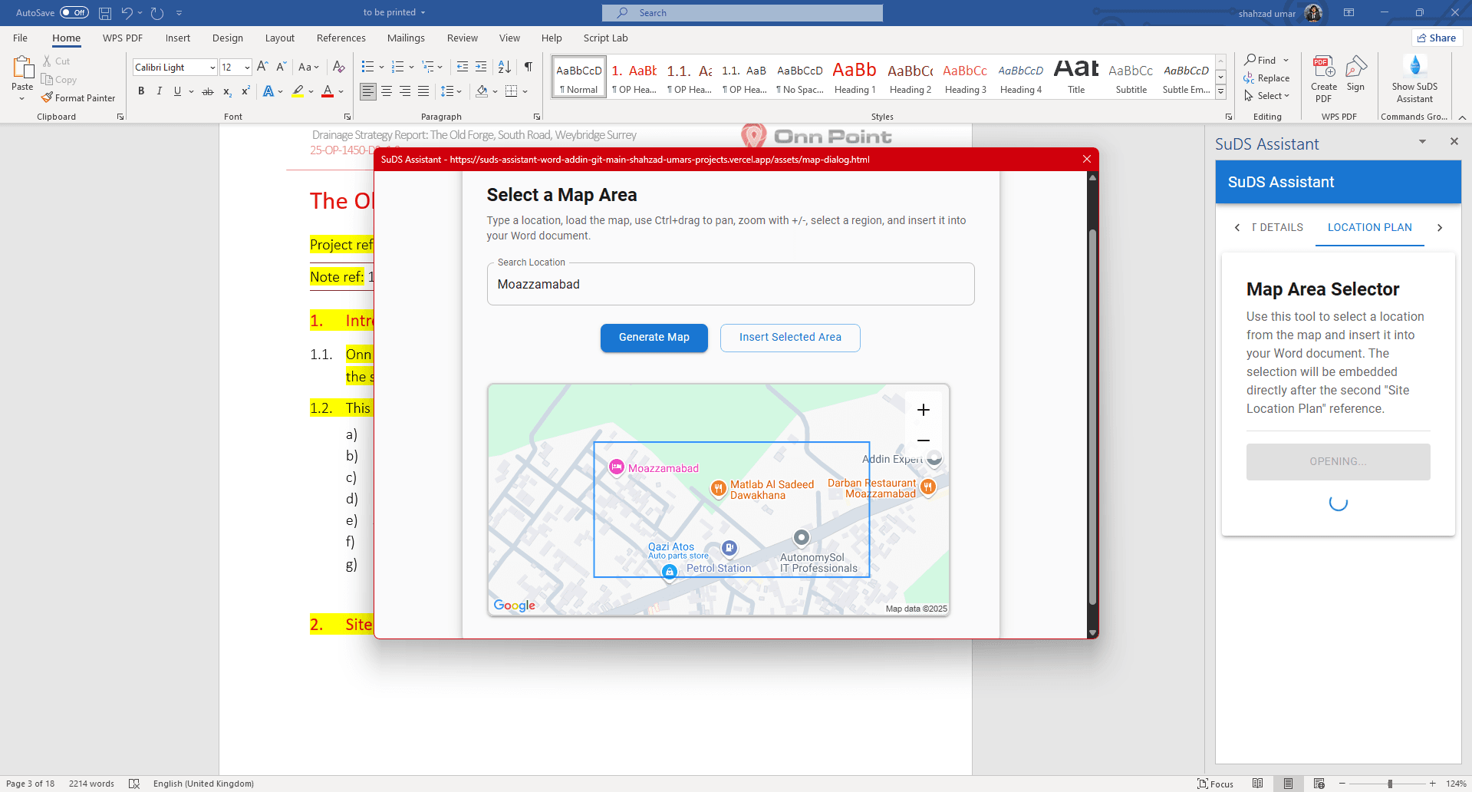Click Insert Selected Area button
The width and height of the screenshot is (1472, 792).
(x=790, y=338)
